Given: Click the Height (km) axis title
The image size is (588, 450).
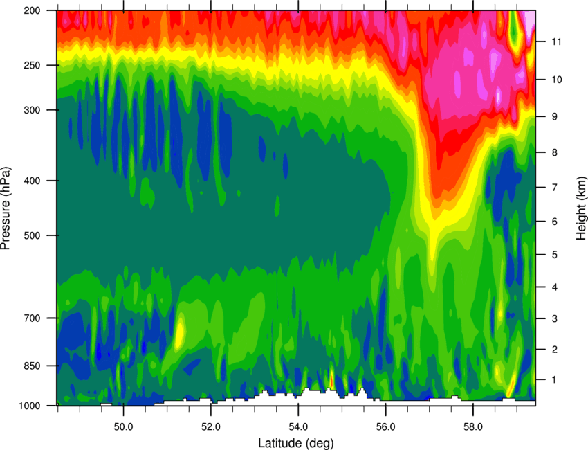Looking at the screenshot, I should 581,208.
